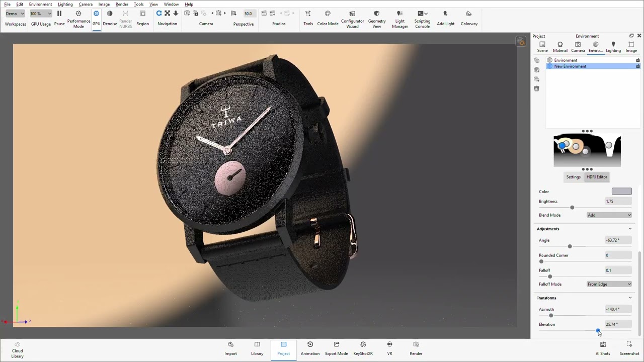The width and height of the screenshot is (644, 362).
Task: Switch to the Scene tab
Action: coord(542,47)
